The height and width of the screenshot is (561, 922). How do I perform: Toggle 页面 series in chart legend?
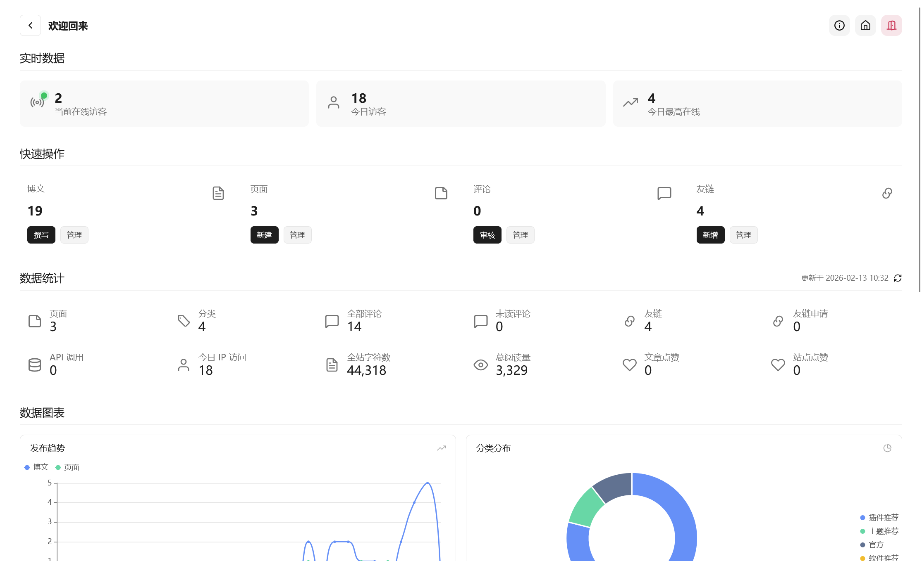(67, 467)
